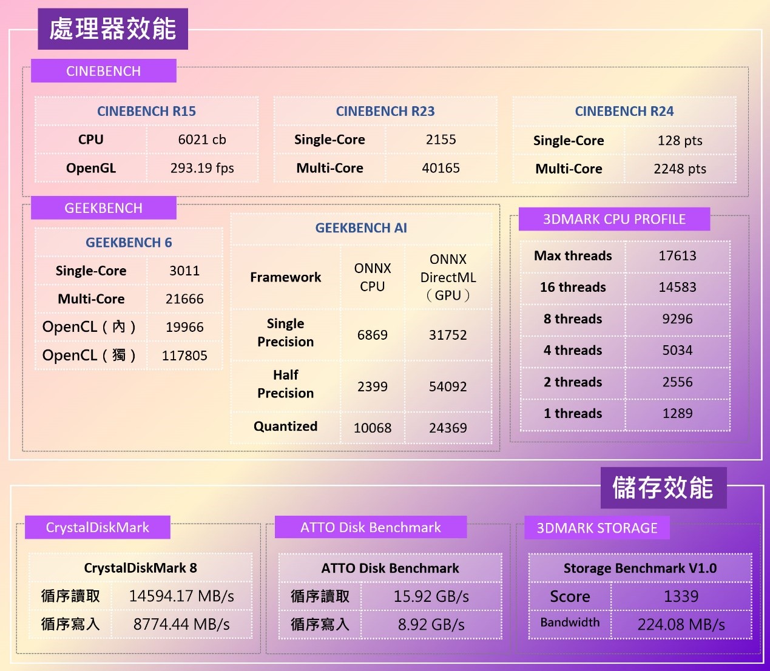The width and height of the screenshot is (770, 671).
Task: Click the storage Score value 1339
Action: [681, 596]
